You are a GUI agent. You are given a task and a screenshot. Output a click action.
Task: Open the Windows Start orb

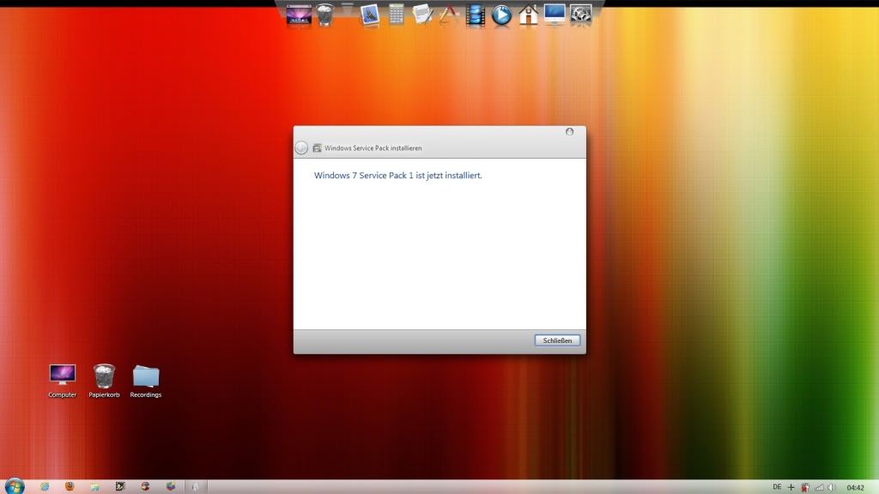pyautogui.click(x=15, y=486)
